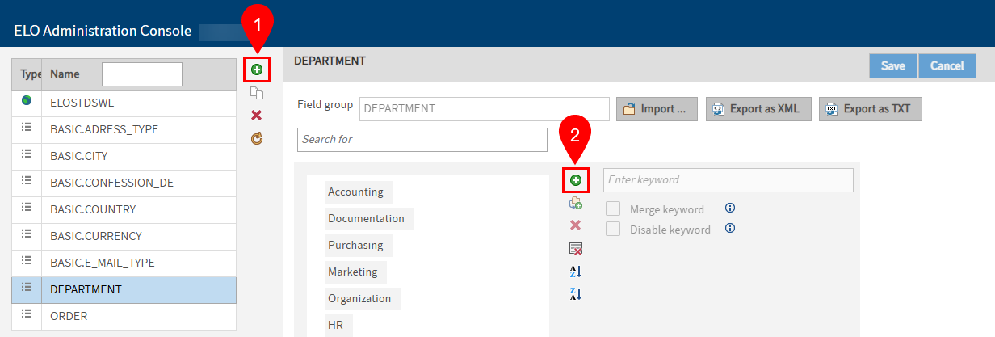Click the Name column header
This screenshot has height=337, width=995.
[65, 74]
